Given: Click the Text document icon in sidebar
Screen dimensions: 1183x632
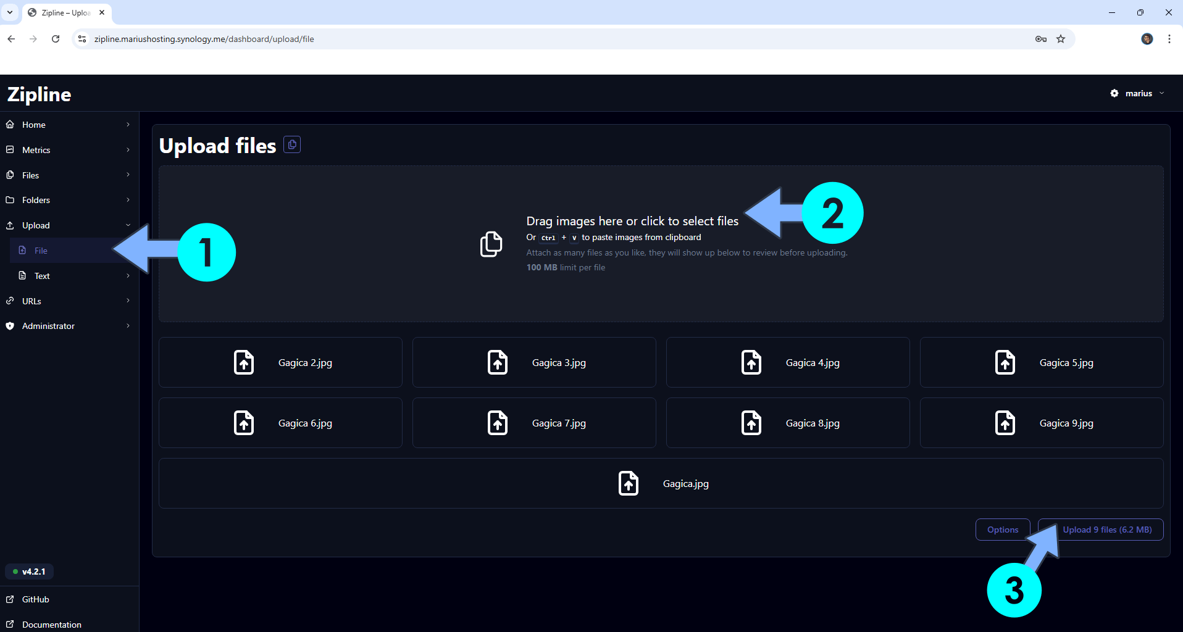Looking at the screenshot, I should pos(22,275).
